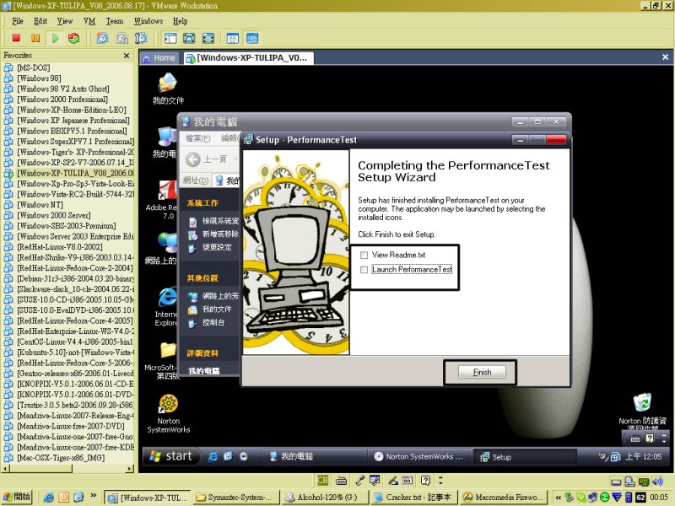Close the current VM tab with the X
The image size is (675, 506).
[x=665, y=57]
